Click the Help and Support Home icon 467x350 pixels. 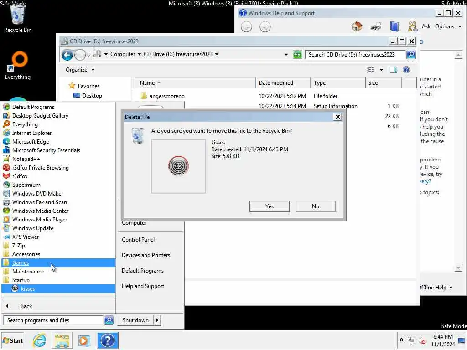pyautogui.click(x=357, y=26)
